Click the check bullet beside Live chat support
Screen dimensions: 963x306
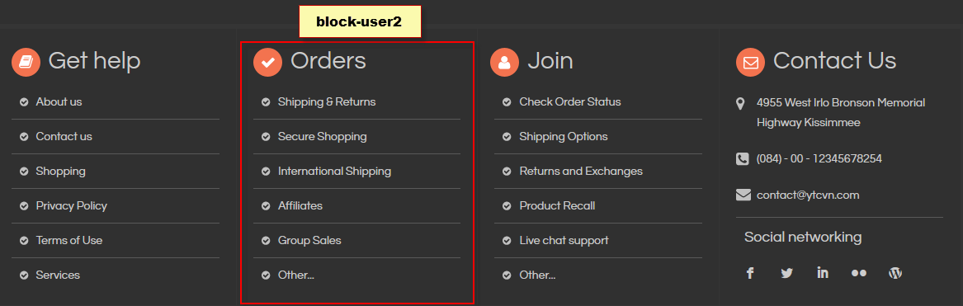[x=507, y=240]
